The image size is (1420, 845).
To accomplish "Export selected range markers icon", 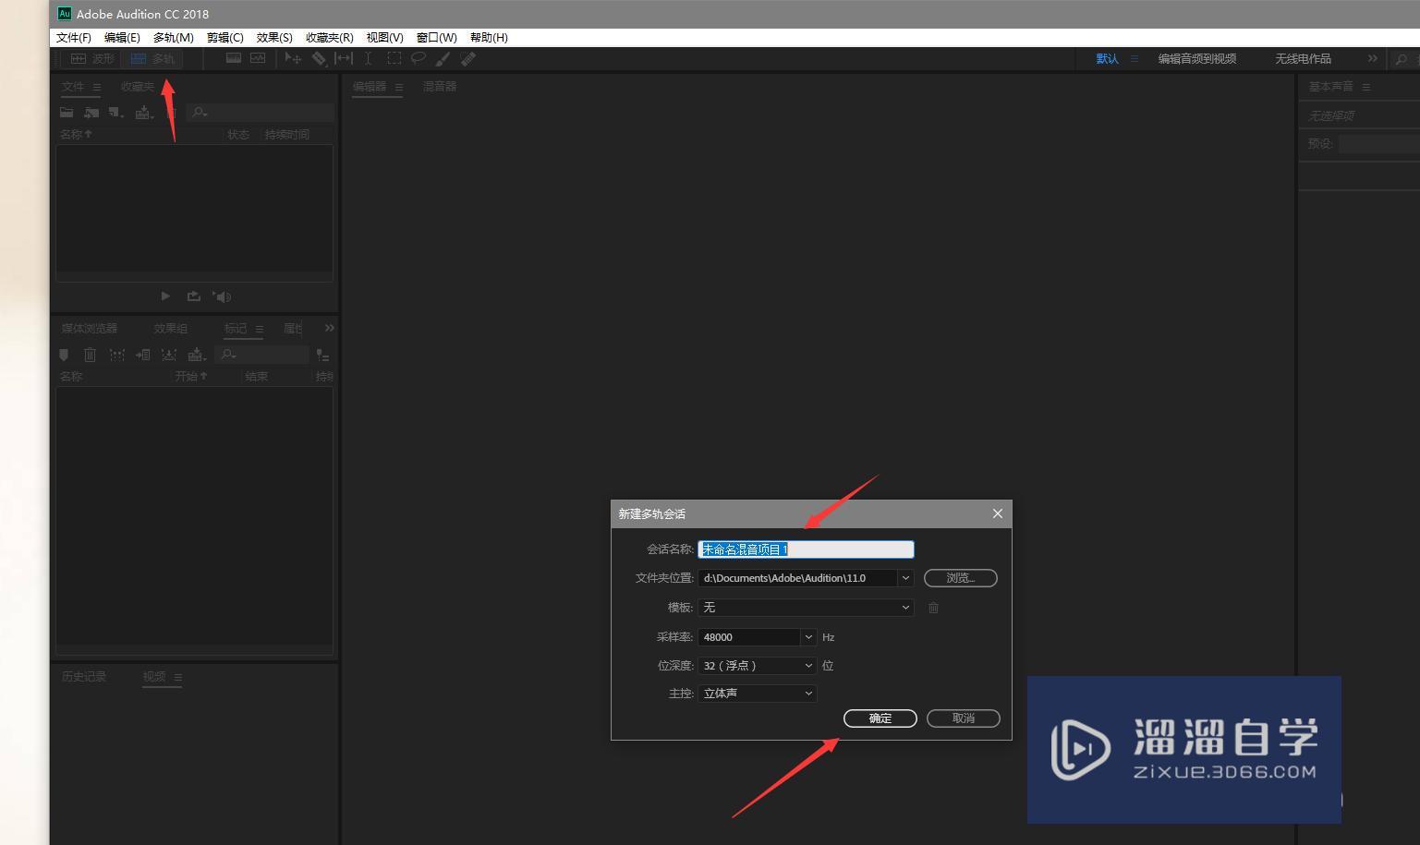I will pyautogui.click(x=169, y=355).
